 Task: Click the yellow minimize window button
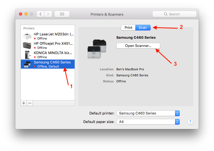[x=26, y=14]
